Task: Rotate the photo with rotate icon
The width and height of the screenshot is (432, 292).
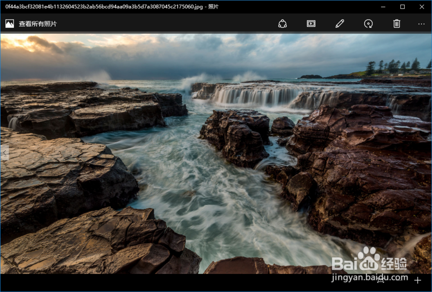Action: (368, 24)
